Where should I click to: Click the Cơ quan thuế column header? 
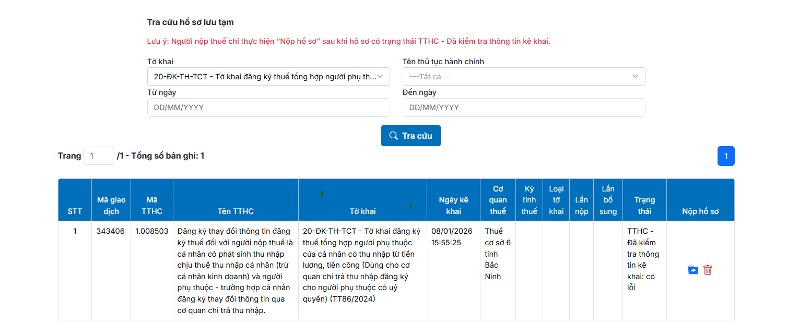pyautogui.click(x=498, y=200)
